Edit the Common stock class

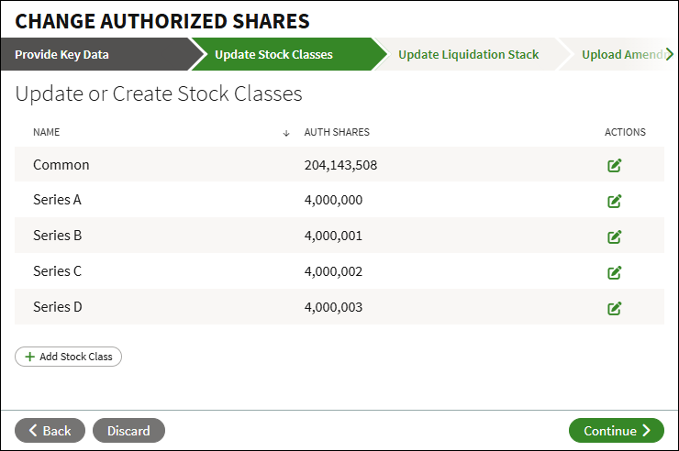[614, 165]
